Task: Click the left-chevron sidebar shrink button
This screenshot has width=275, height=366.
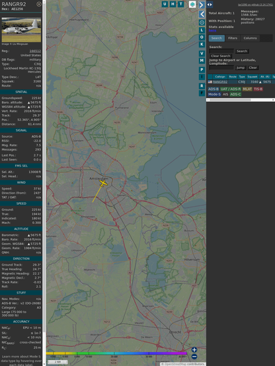Action: tap(202, 14)
